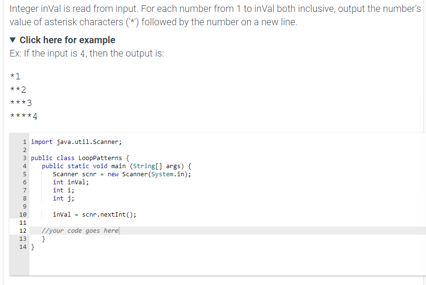Click the disclosure triangle before the example heading
426x285 pixels.
pos(13,40)
